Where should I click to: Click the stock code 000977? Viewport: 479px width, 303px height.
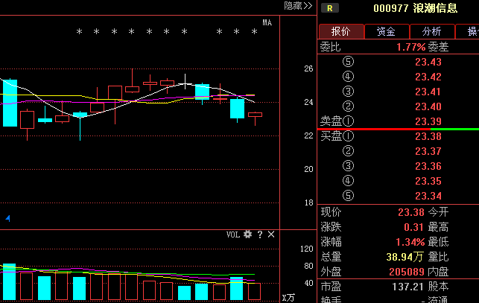point(390,8)
